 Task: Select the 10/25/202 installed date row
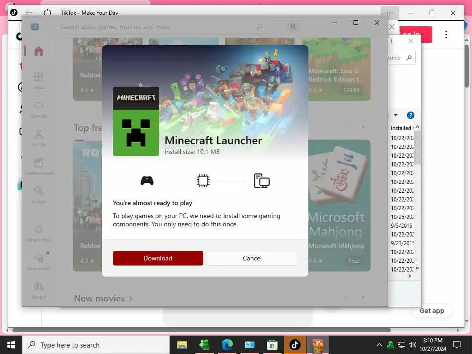402,217
